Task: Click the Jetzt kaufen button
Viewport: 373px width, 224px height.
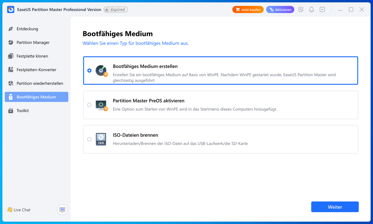Action: tap(248, 10)
